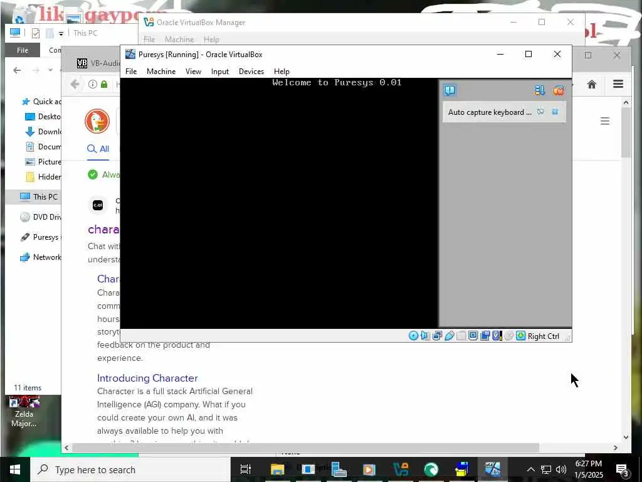Click the black Puresys VM screen
The image size is (642, 482).
click(x=279, y=203)
